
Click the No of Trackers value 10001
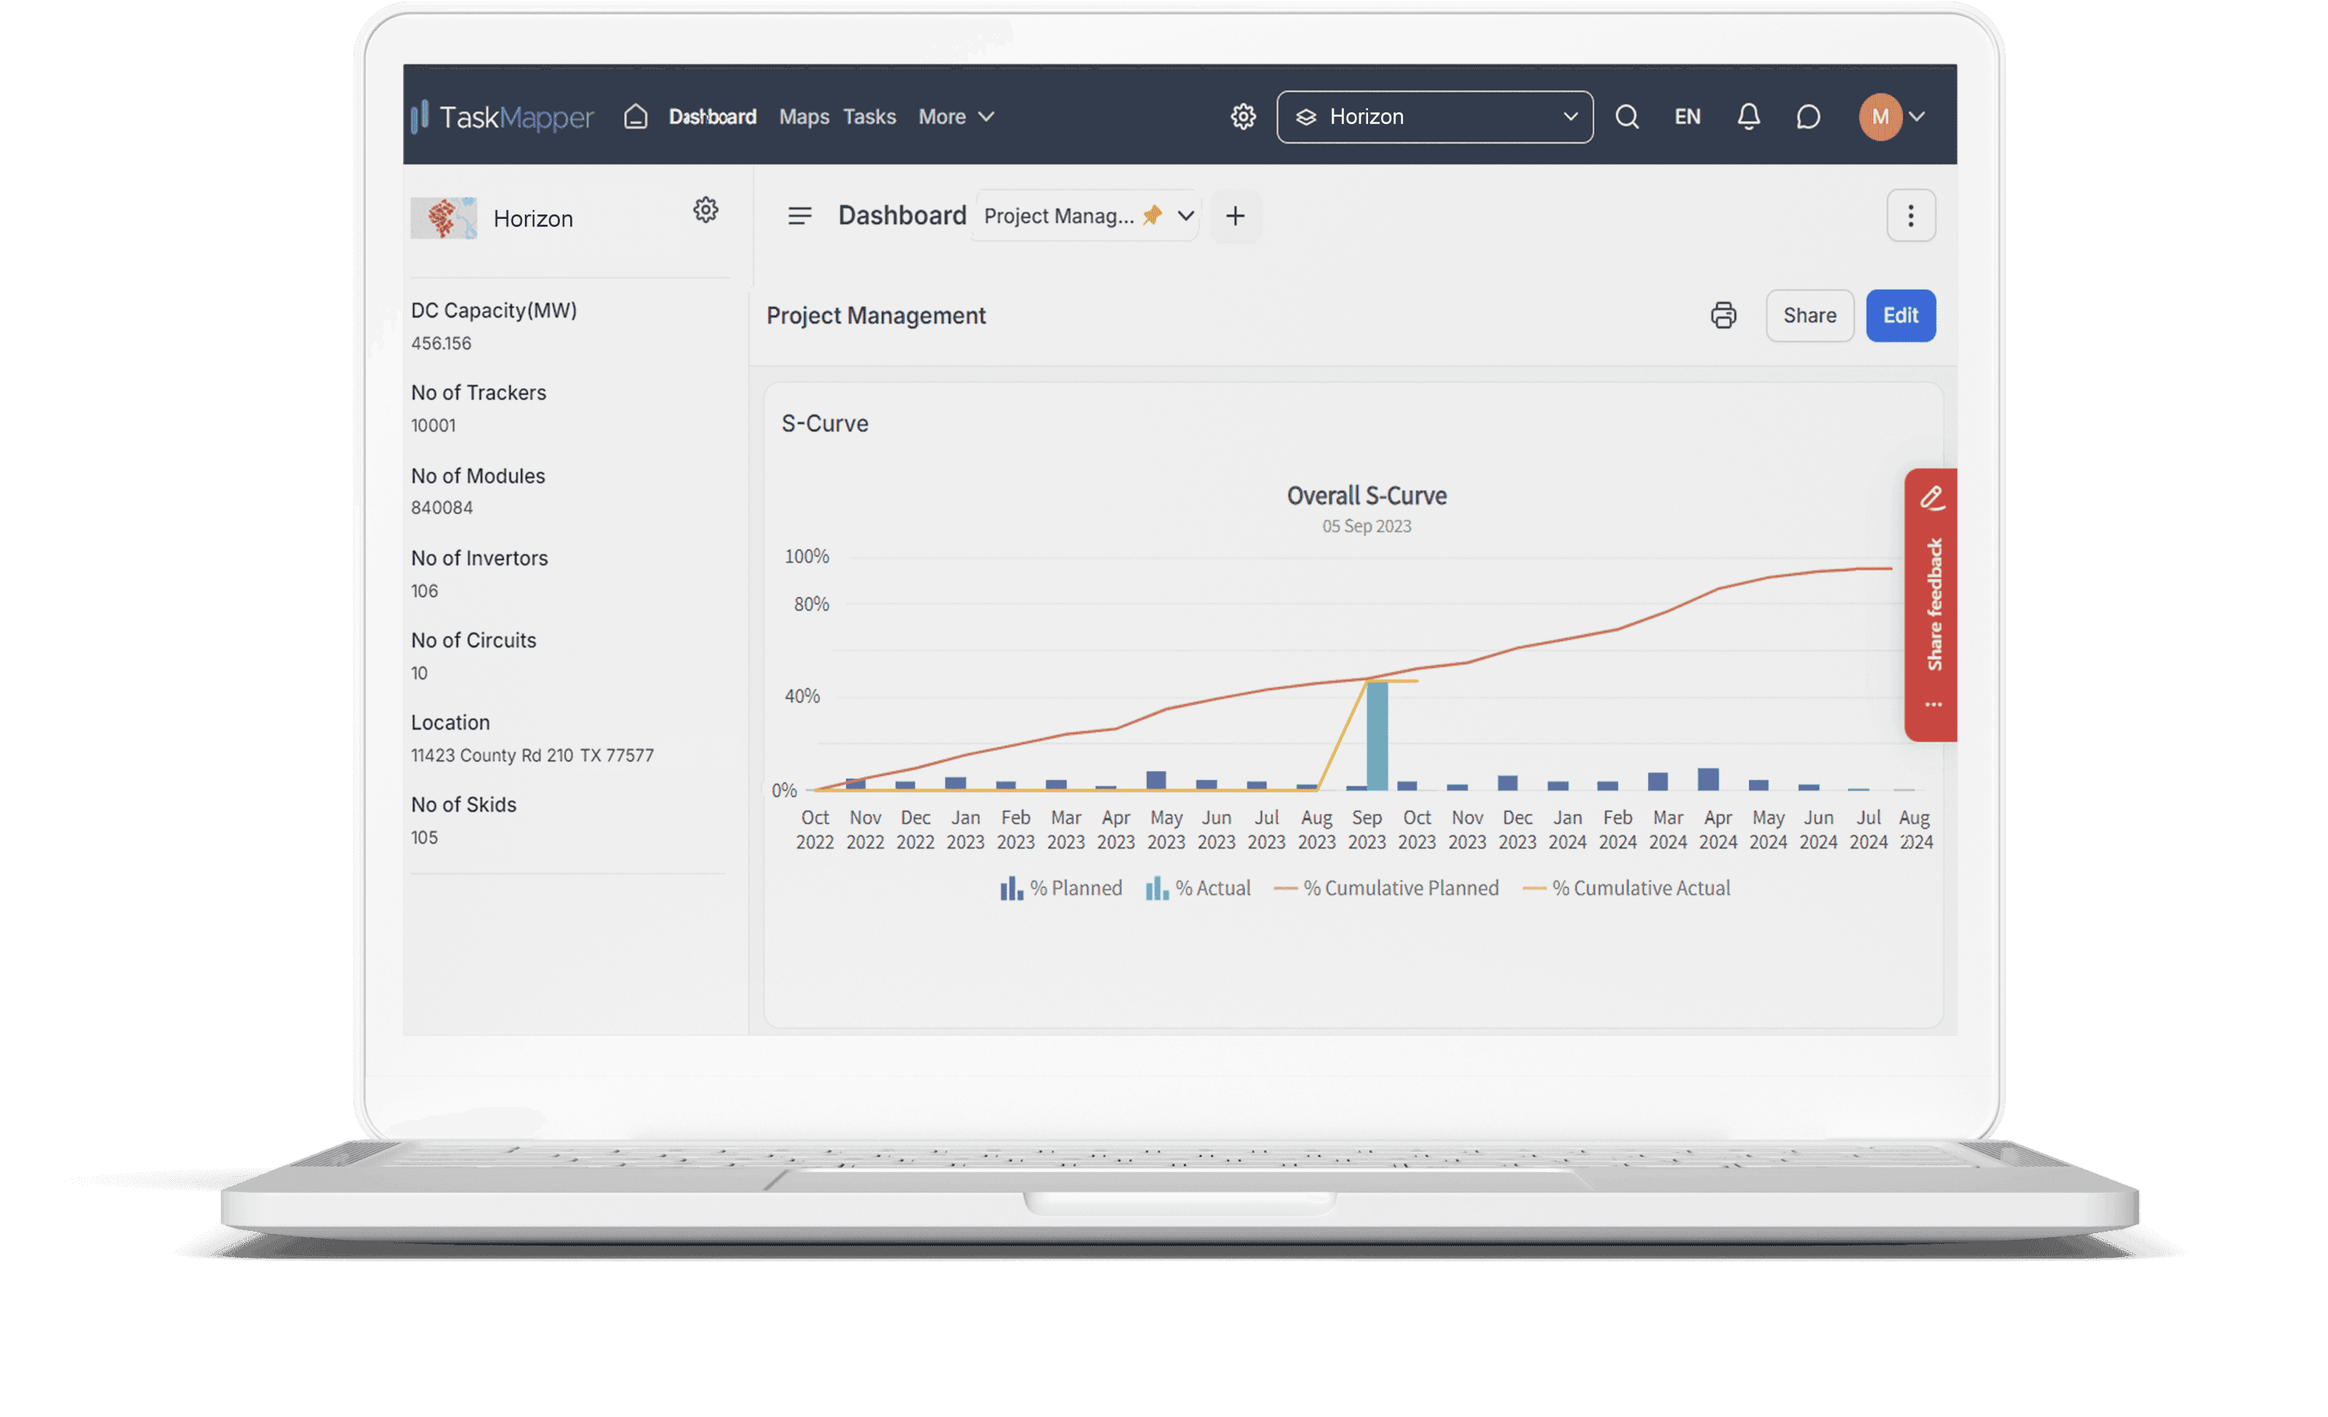coord(434,426)
